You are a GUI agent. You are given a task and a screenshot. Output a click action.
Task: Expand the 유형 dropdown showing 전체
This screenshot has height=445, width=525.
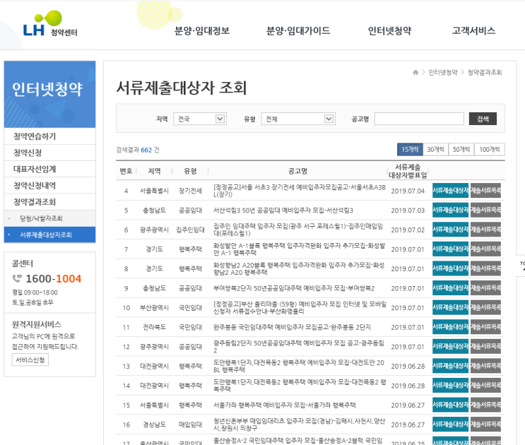pyautogui.click(x=298, y=119)
